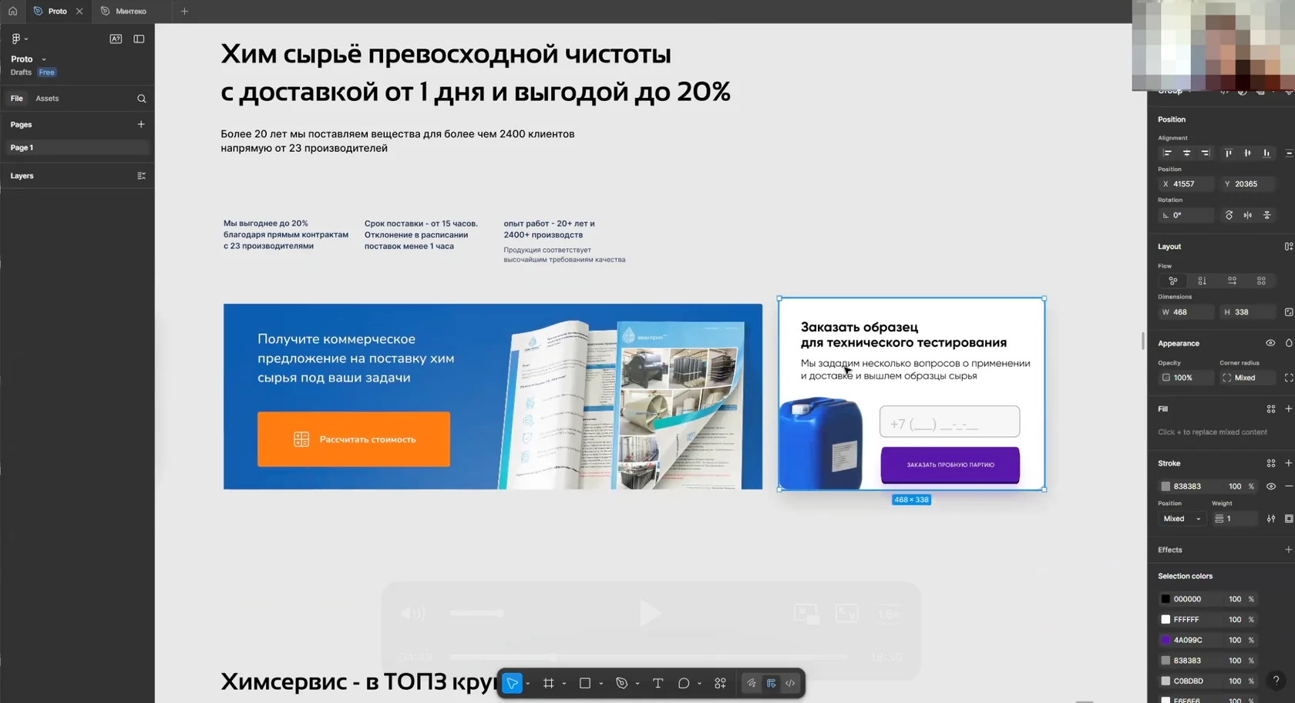Align selection to top
The height and width of the screenshot is (703, 1295).
click(1229, 153)
